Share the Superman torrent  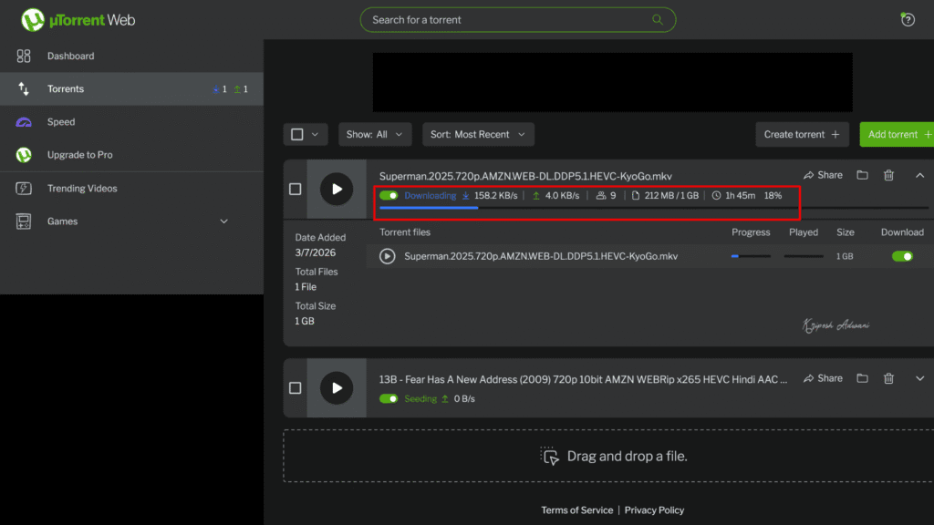tap(823, 175)
